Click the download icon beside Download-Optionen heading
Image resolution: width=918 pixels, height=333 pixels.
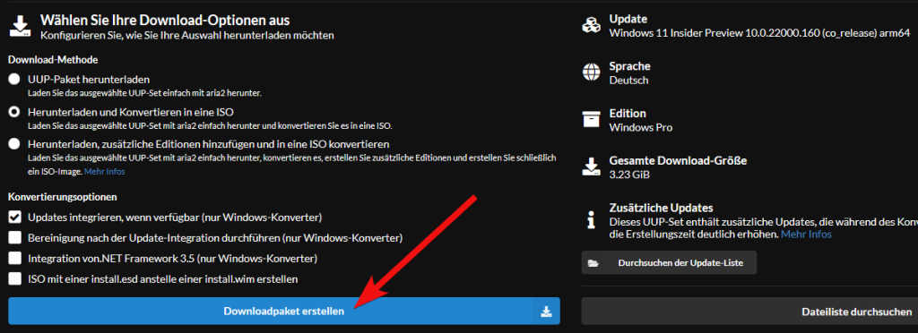point(21,26)
